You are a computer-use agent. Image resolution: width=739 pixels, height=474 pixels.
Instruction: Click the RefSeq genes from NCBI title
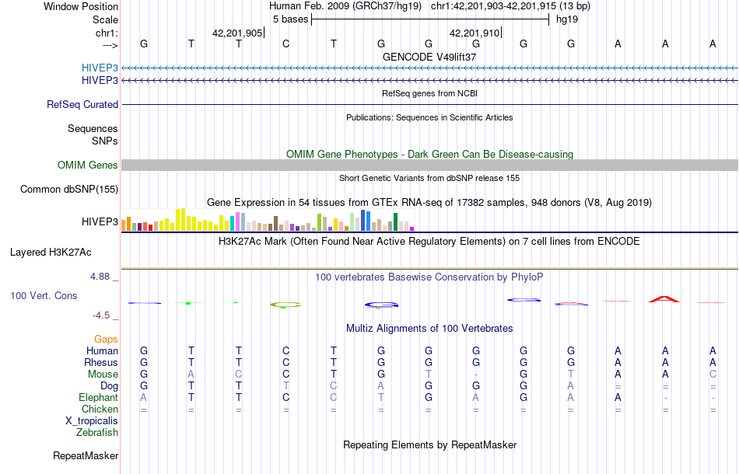point(429,93)
